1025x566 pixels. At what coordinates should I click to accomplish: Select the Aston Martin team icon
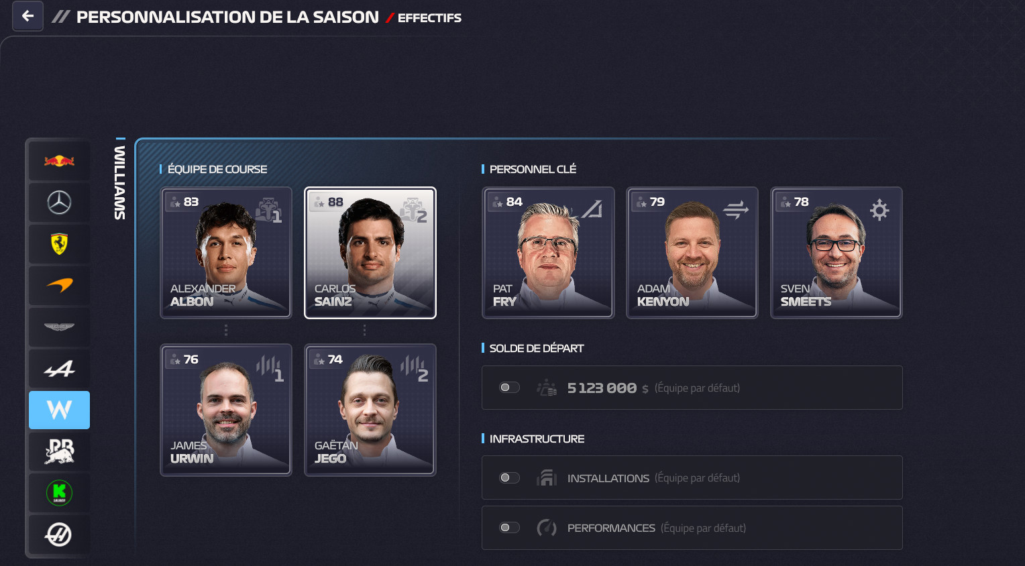pos(59,327)
